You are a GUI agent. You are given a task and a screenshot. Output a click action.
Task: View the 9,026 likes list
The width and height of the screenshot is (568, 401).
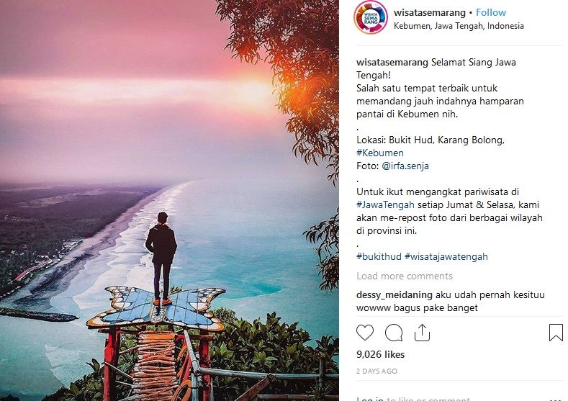380,354
